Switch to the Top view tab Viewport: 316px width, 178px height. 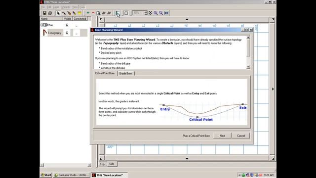pos(102,164)
